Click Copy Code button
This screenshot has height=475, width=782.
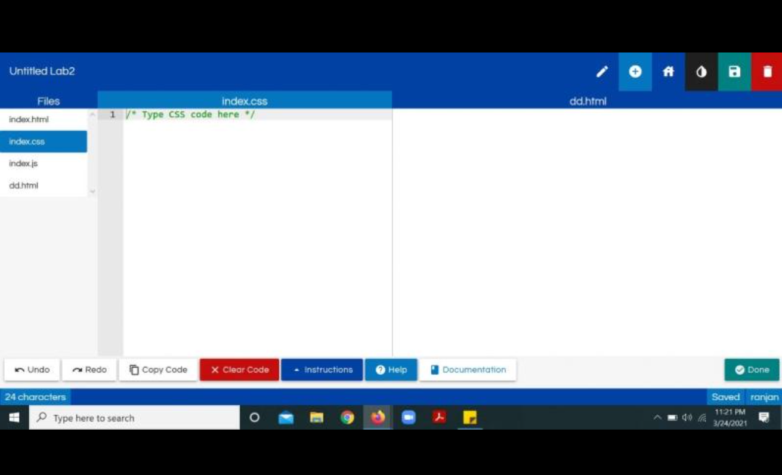click(x=158, y=370)
